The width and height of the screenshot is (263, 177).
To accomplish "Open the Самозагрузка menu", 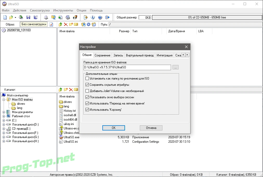I will click(40, 10).
